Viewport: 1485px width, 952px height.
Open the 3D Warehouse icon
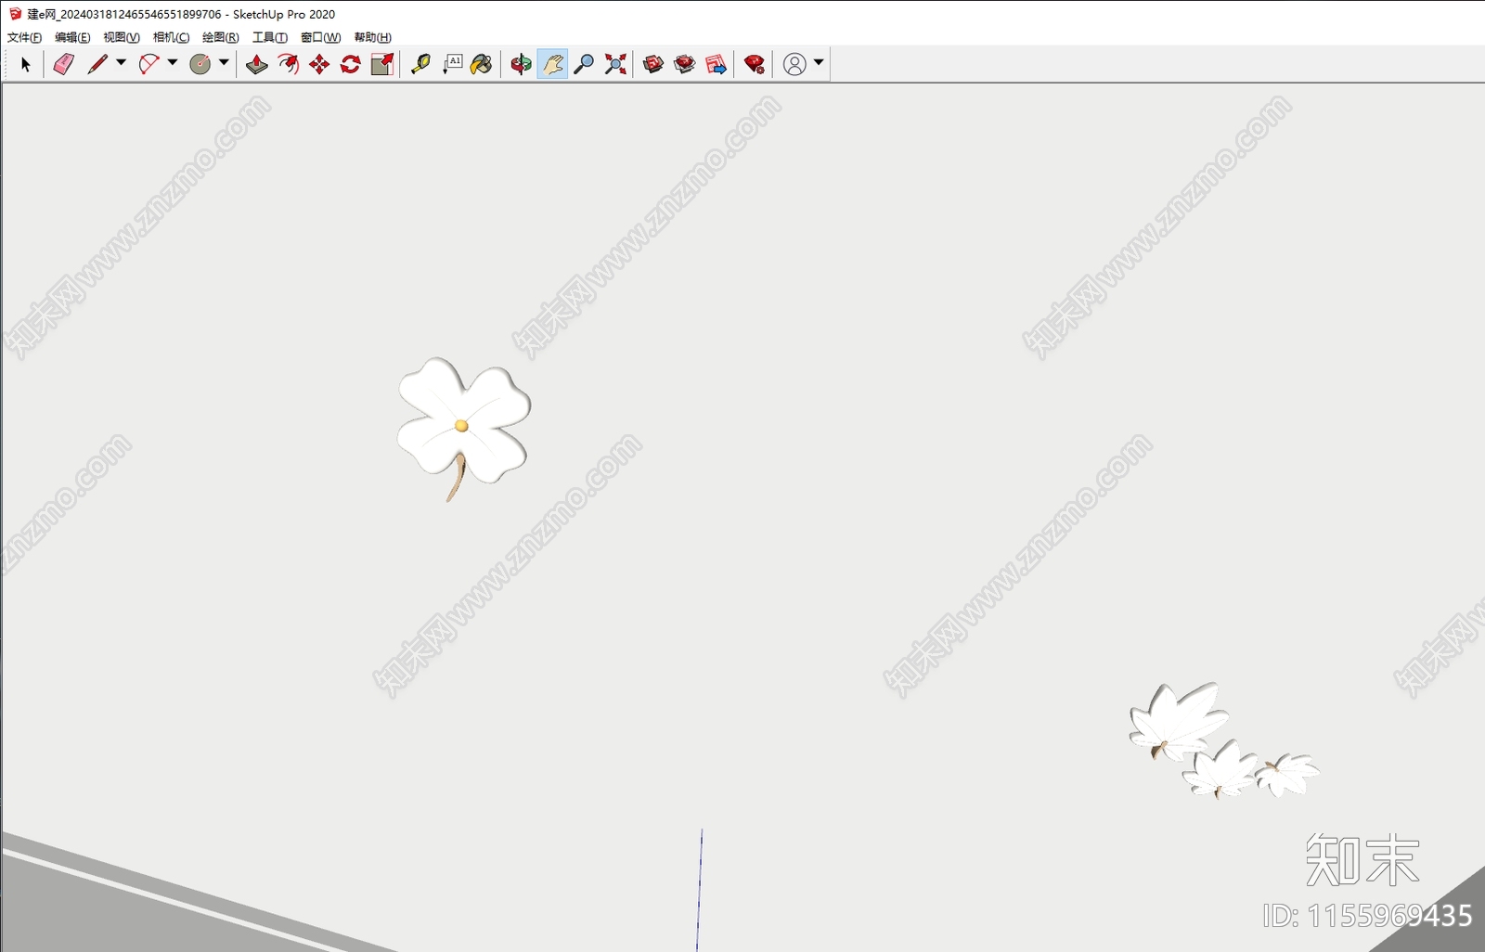pyautogui.click(x=653, y=64)
